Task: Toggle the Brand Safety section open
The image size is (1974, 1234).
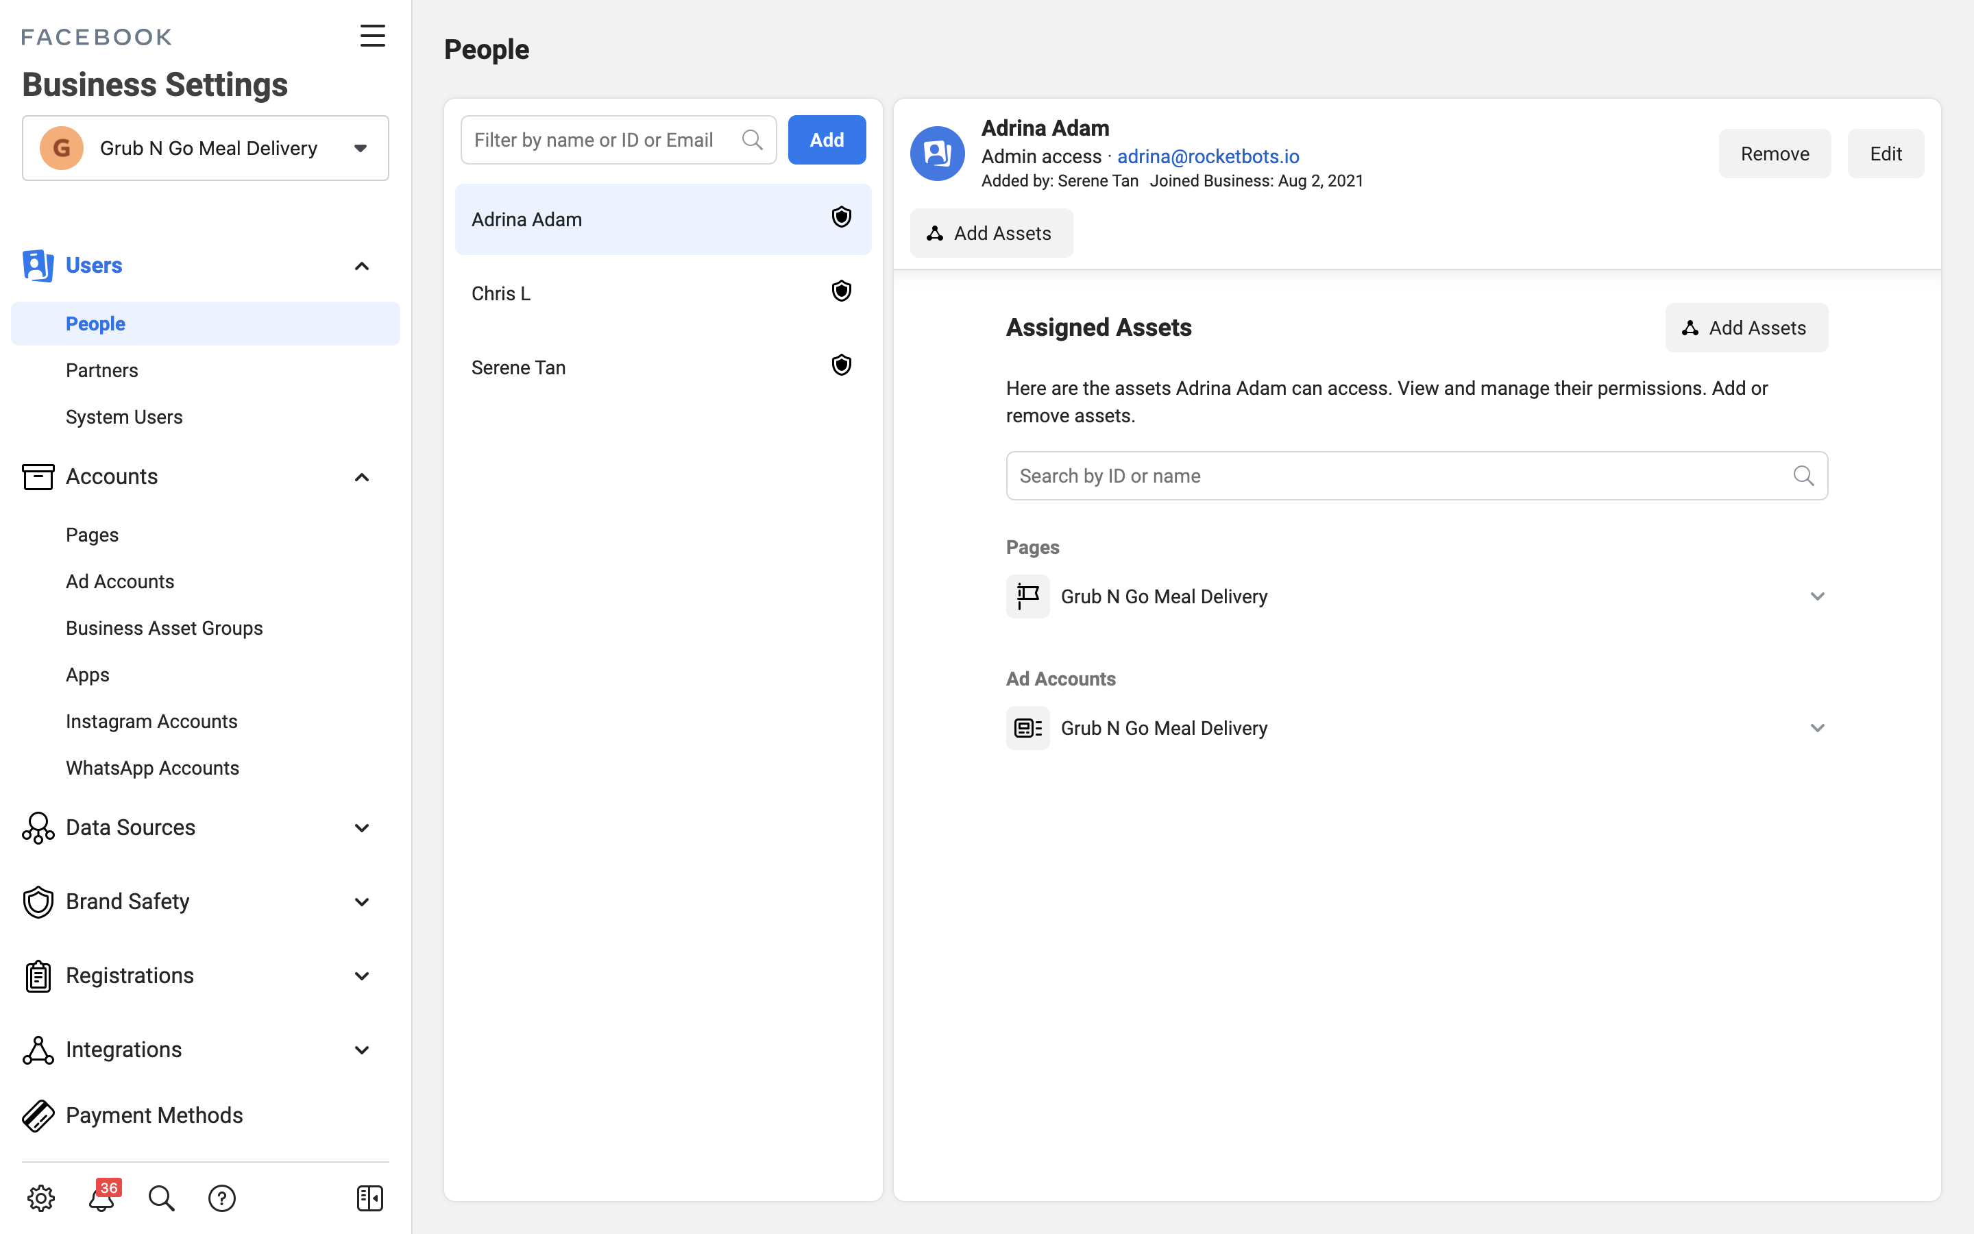Action: [363, 902]
